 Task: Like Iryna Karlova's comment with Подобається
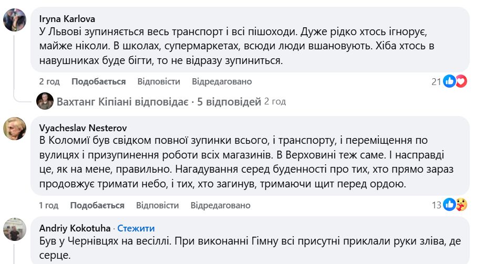98,82
